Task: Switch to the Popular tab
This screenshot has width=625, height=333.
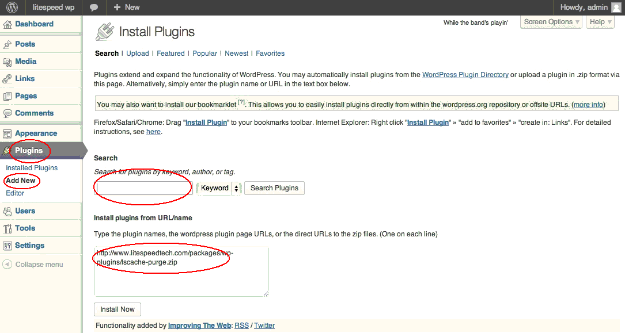Action: [x=205, y=53]
